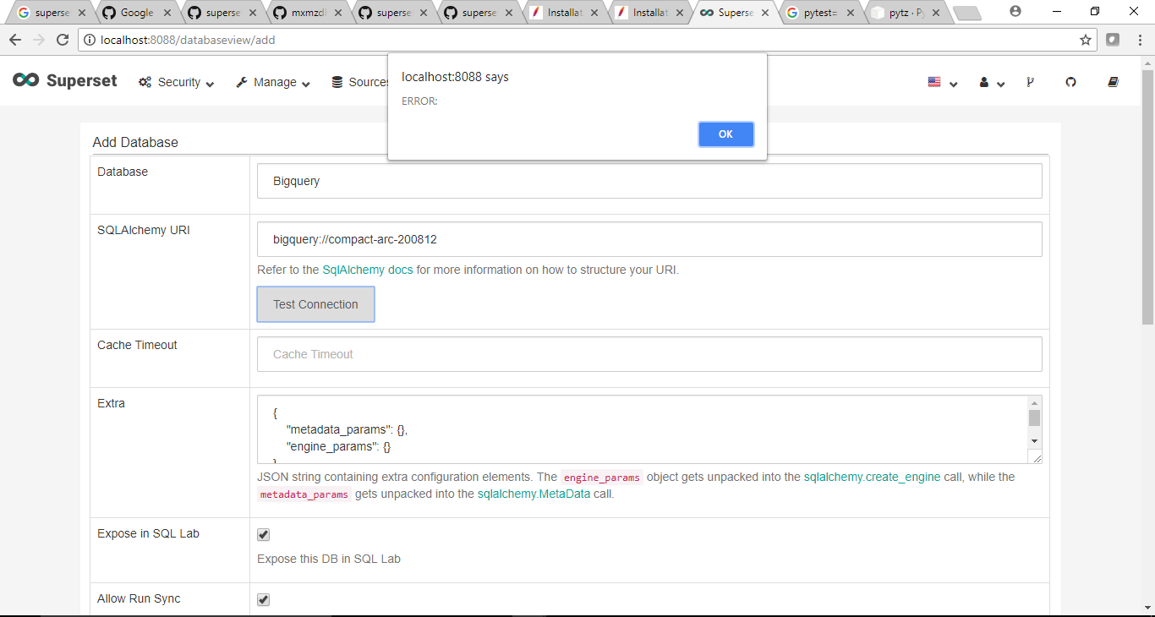Click the Database name input field

pos(649,181)
